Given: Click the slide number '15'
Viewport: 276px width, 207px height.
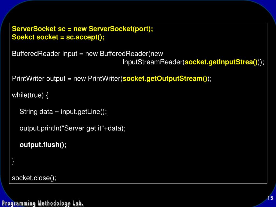Looking at the screenshot, I should [270, 198].
